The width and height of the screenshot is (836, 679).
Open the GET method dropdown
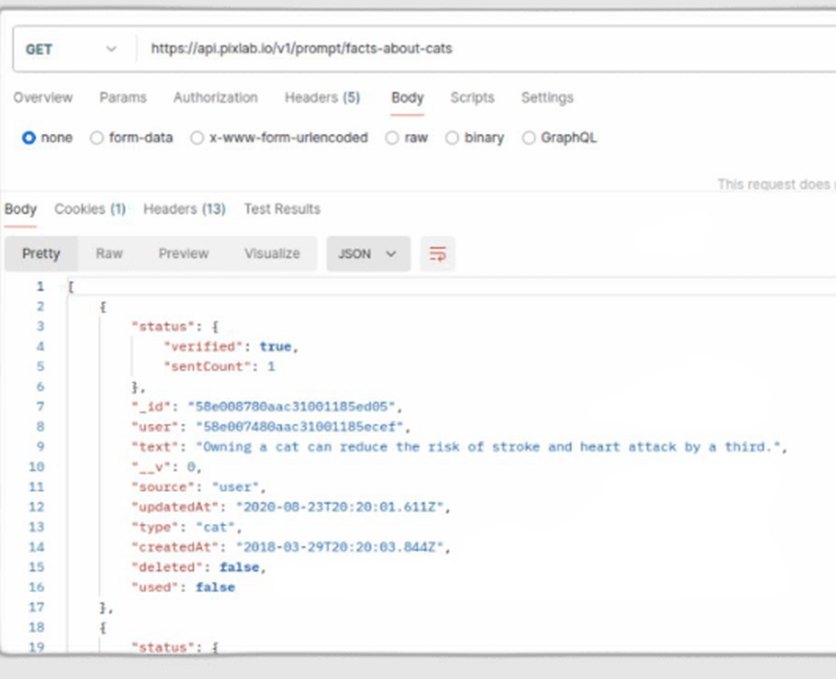(x=71, y=49)
